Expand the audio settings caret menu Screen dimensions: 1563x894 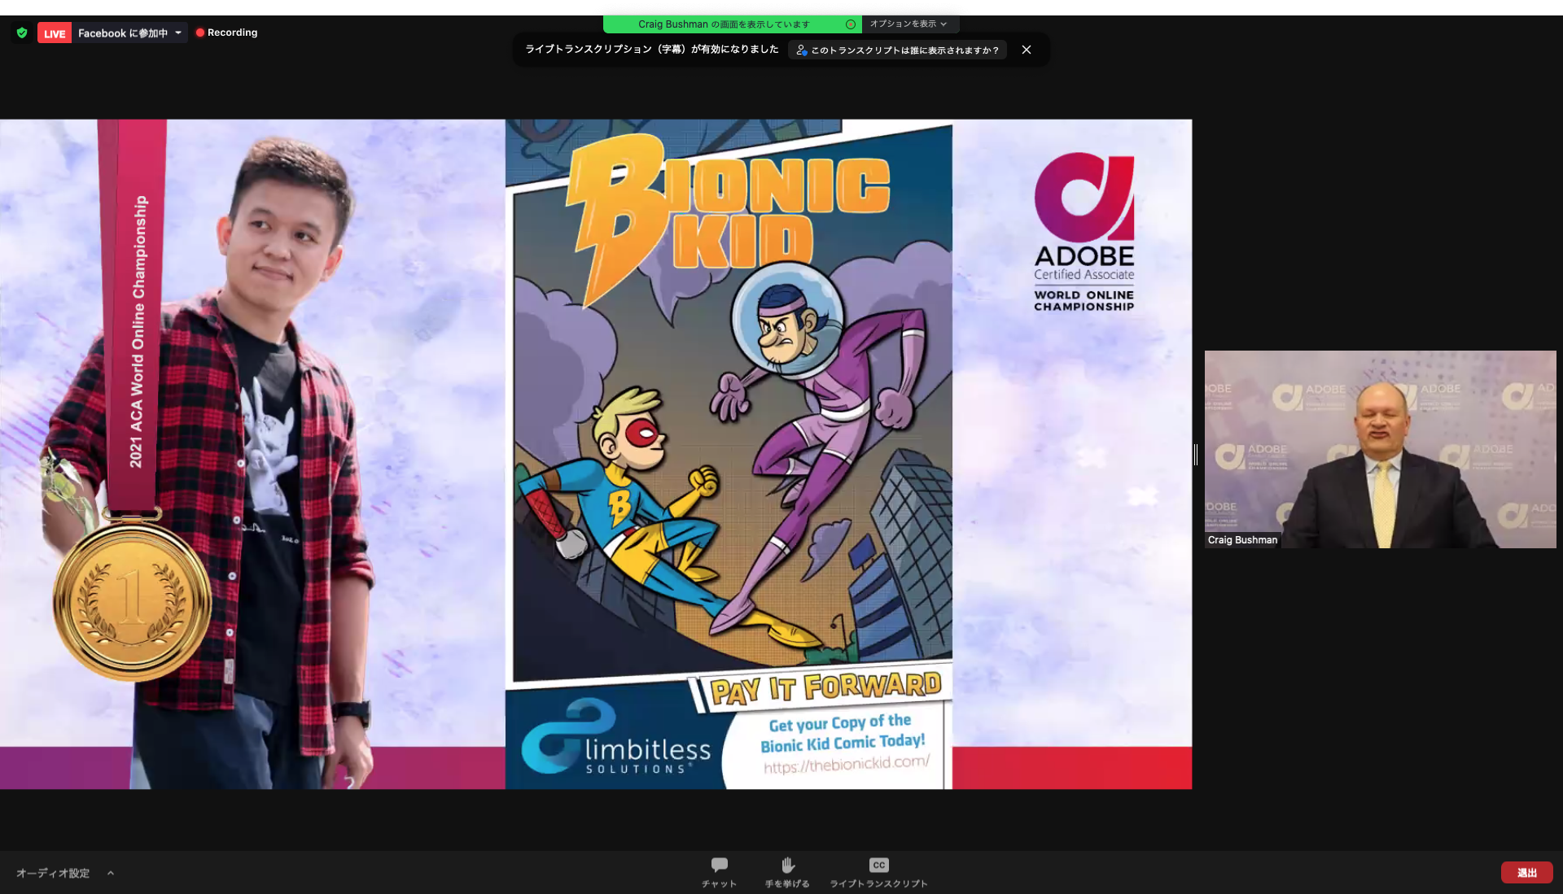tap(111, 873)
